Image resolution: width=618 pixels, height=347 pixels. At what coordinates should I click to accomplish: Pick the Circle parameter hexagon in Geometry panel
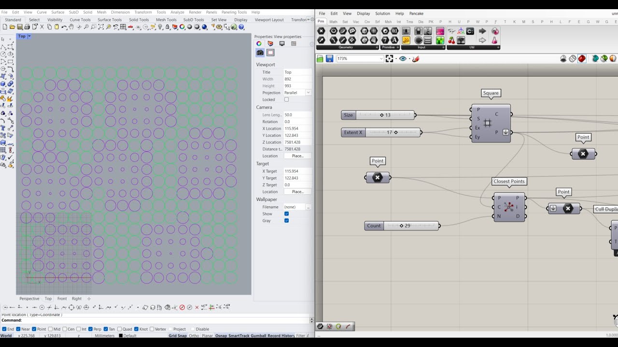pos(334,31)
